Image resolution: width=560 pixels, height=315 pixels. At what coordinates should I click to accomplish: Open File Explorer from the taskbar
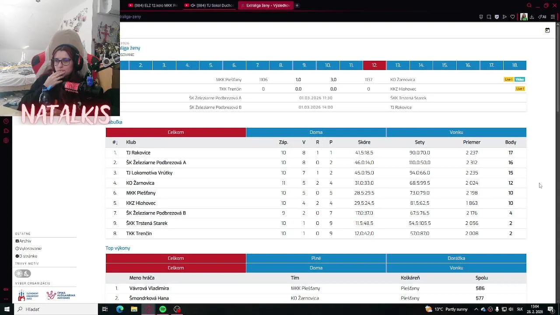point(134,309)
